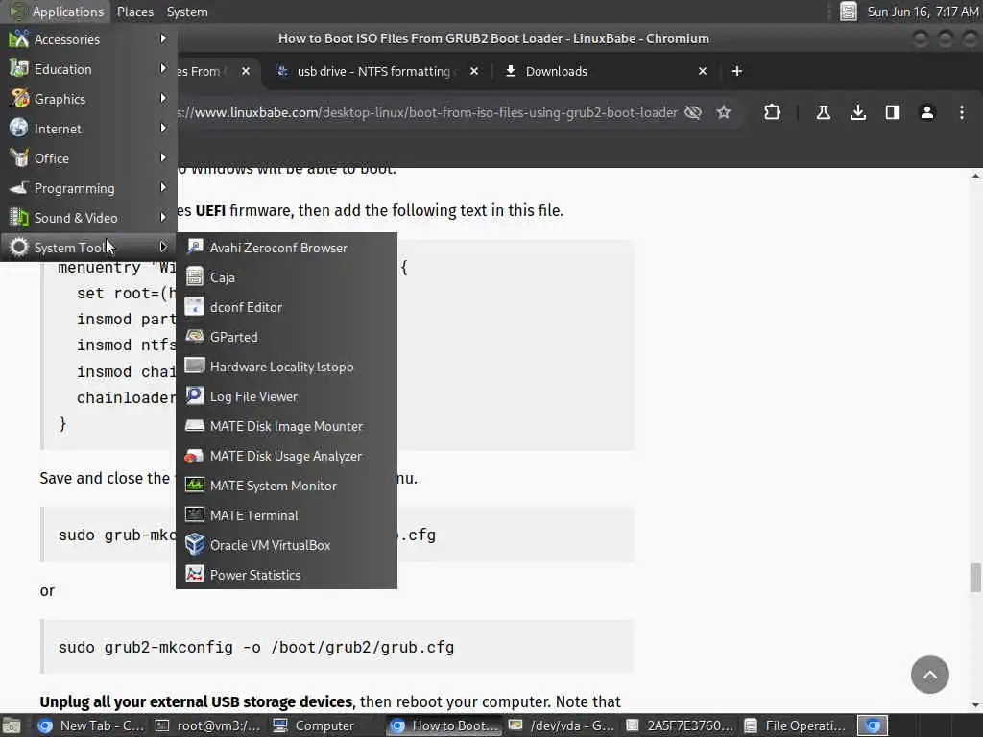Launch Avahi Zeroconf Browser
The image size is (983, 737).
point(286,248)
